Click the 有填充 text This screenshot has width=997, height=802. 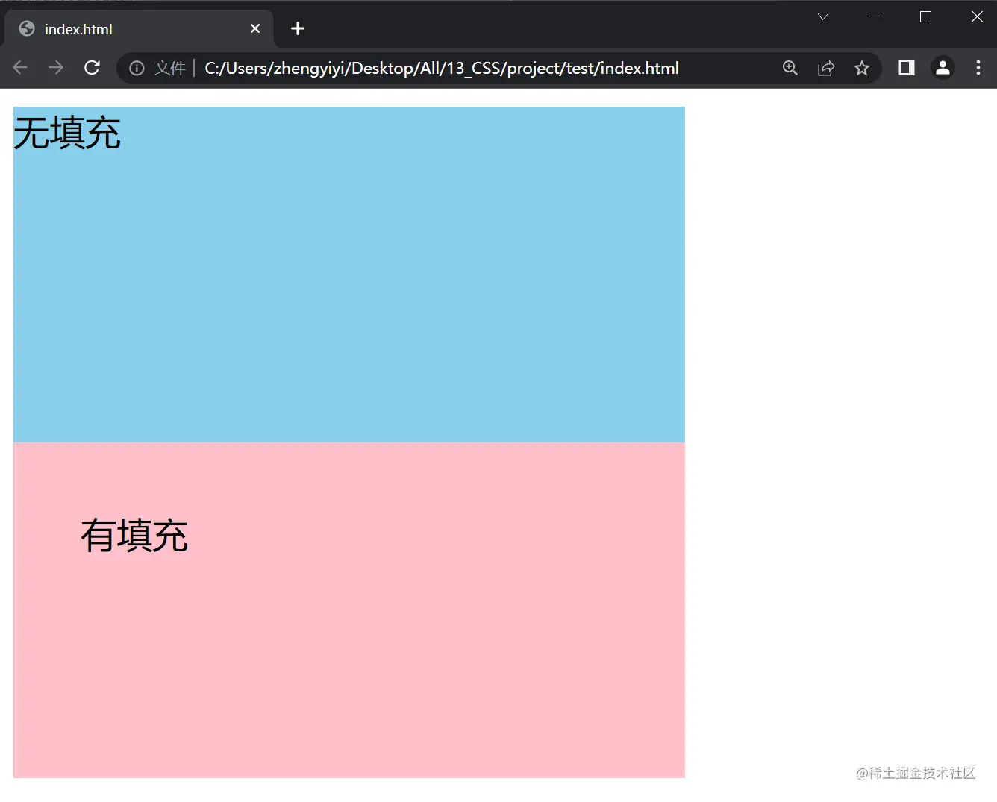134,536
